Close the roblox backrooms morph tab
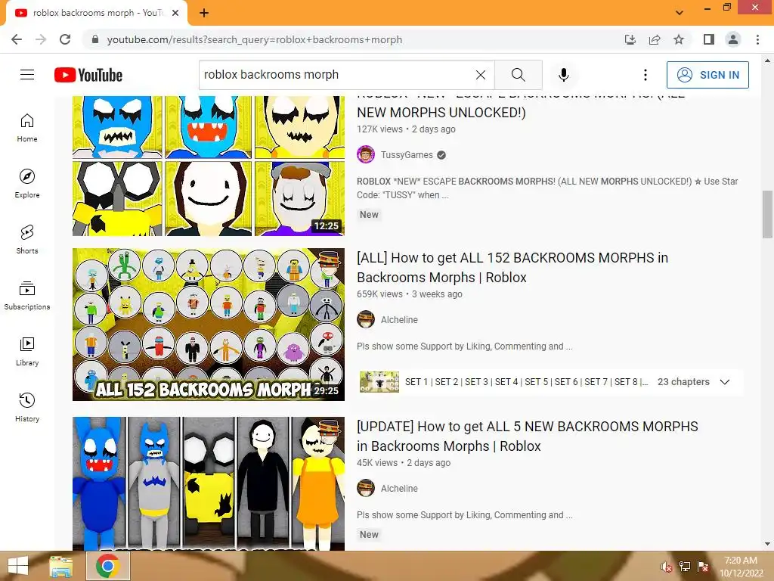774x581 pixels. (x=175, y=13)
